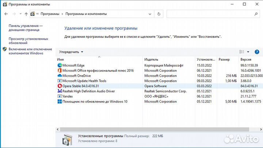Open Просмотр установленных обновлений link
The height and width of the screenshot is (148, 263).
click(x=28, y=41)
